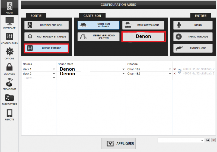Select Mixeur Externe output
This screenshot has height=152, width=217.
(46, 48)
